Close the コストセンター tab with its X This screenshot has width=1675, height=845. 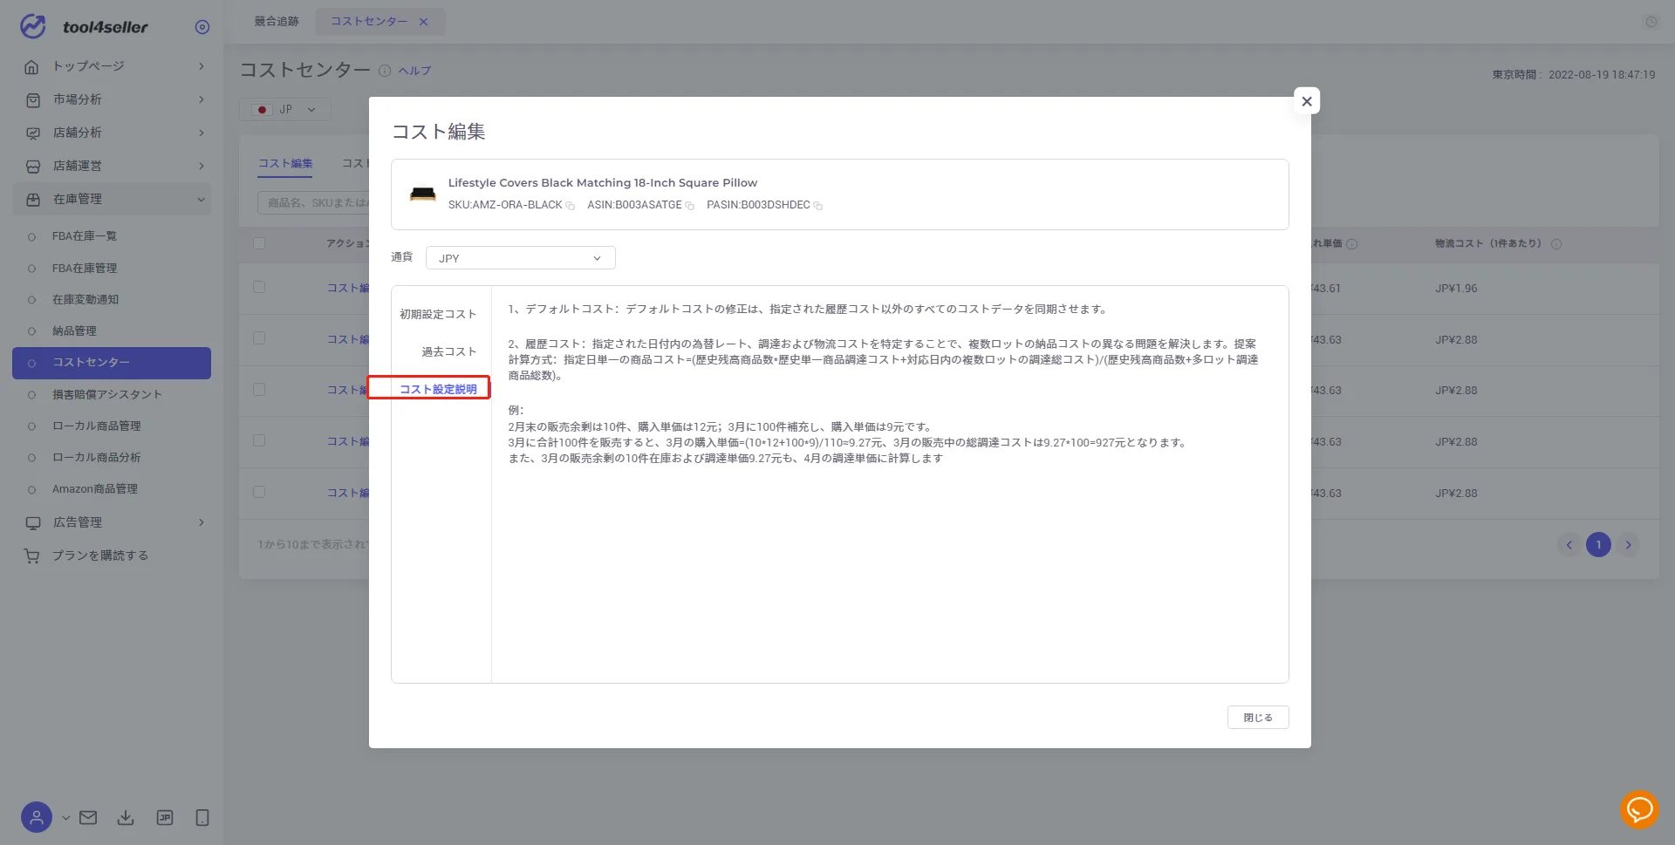click(424, 22)
